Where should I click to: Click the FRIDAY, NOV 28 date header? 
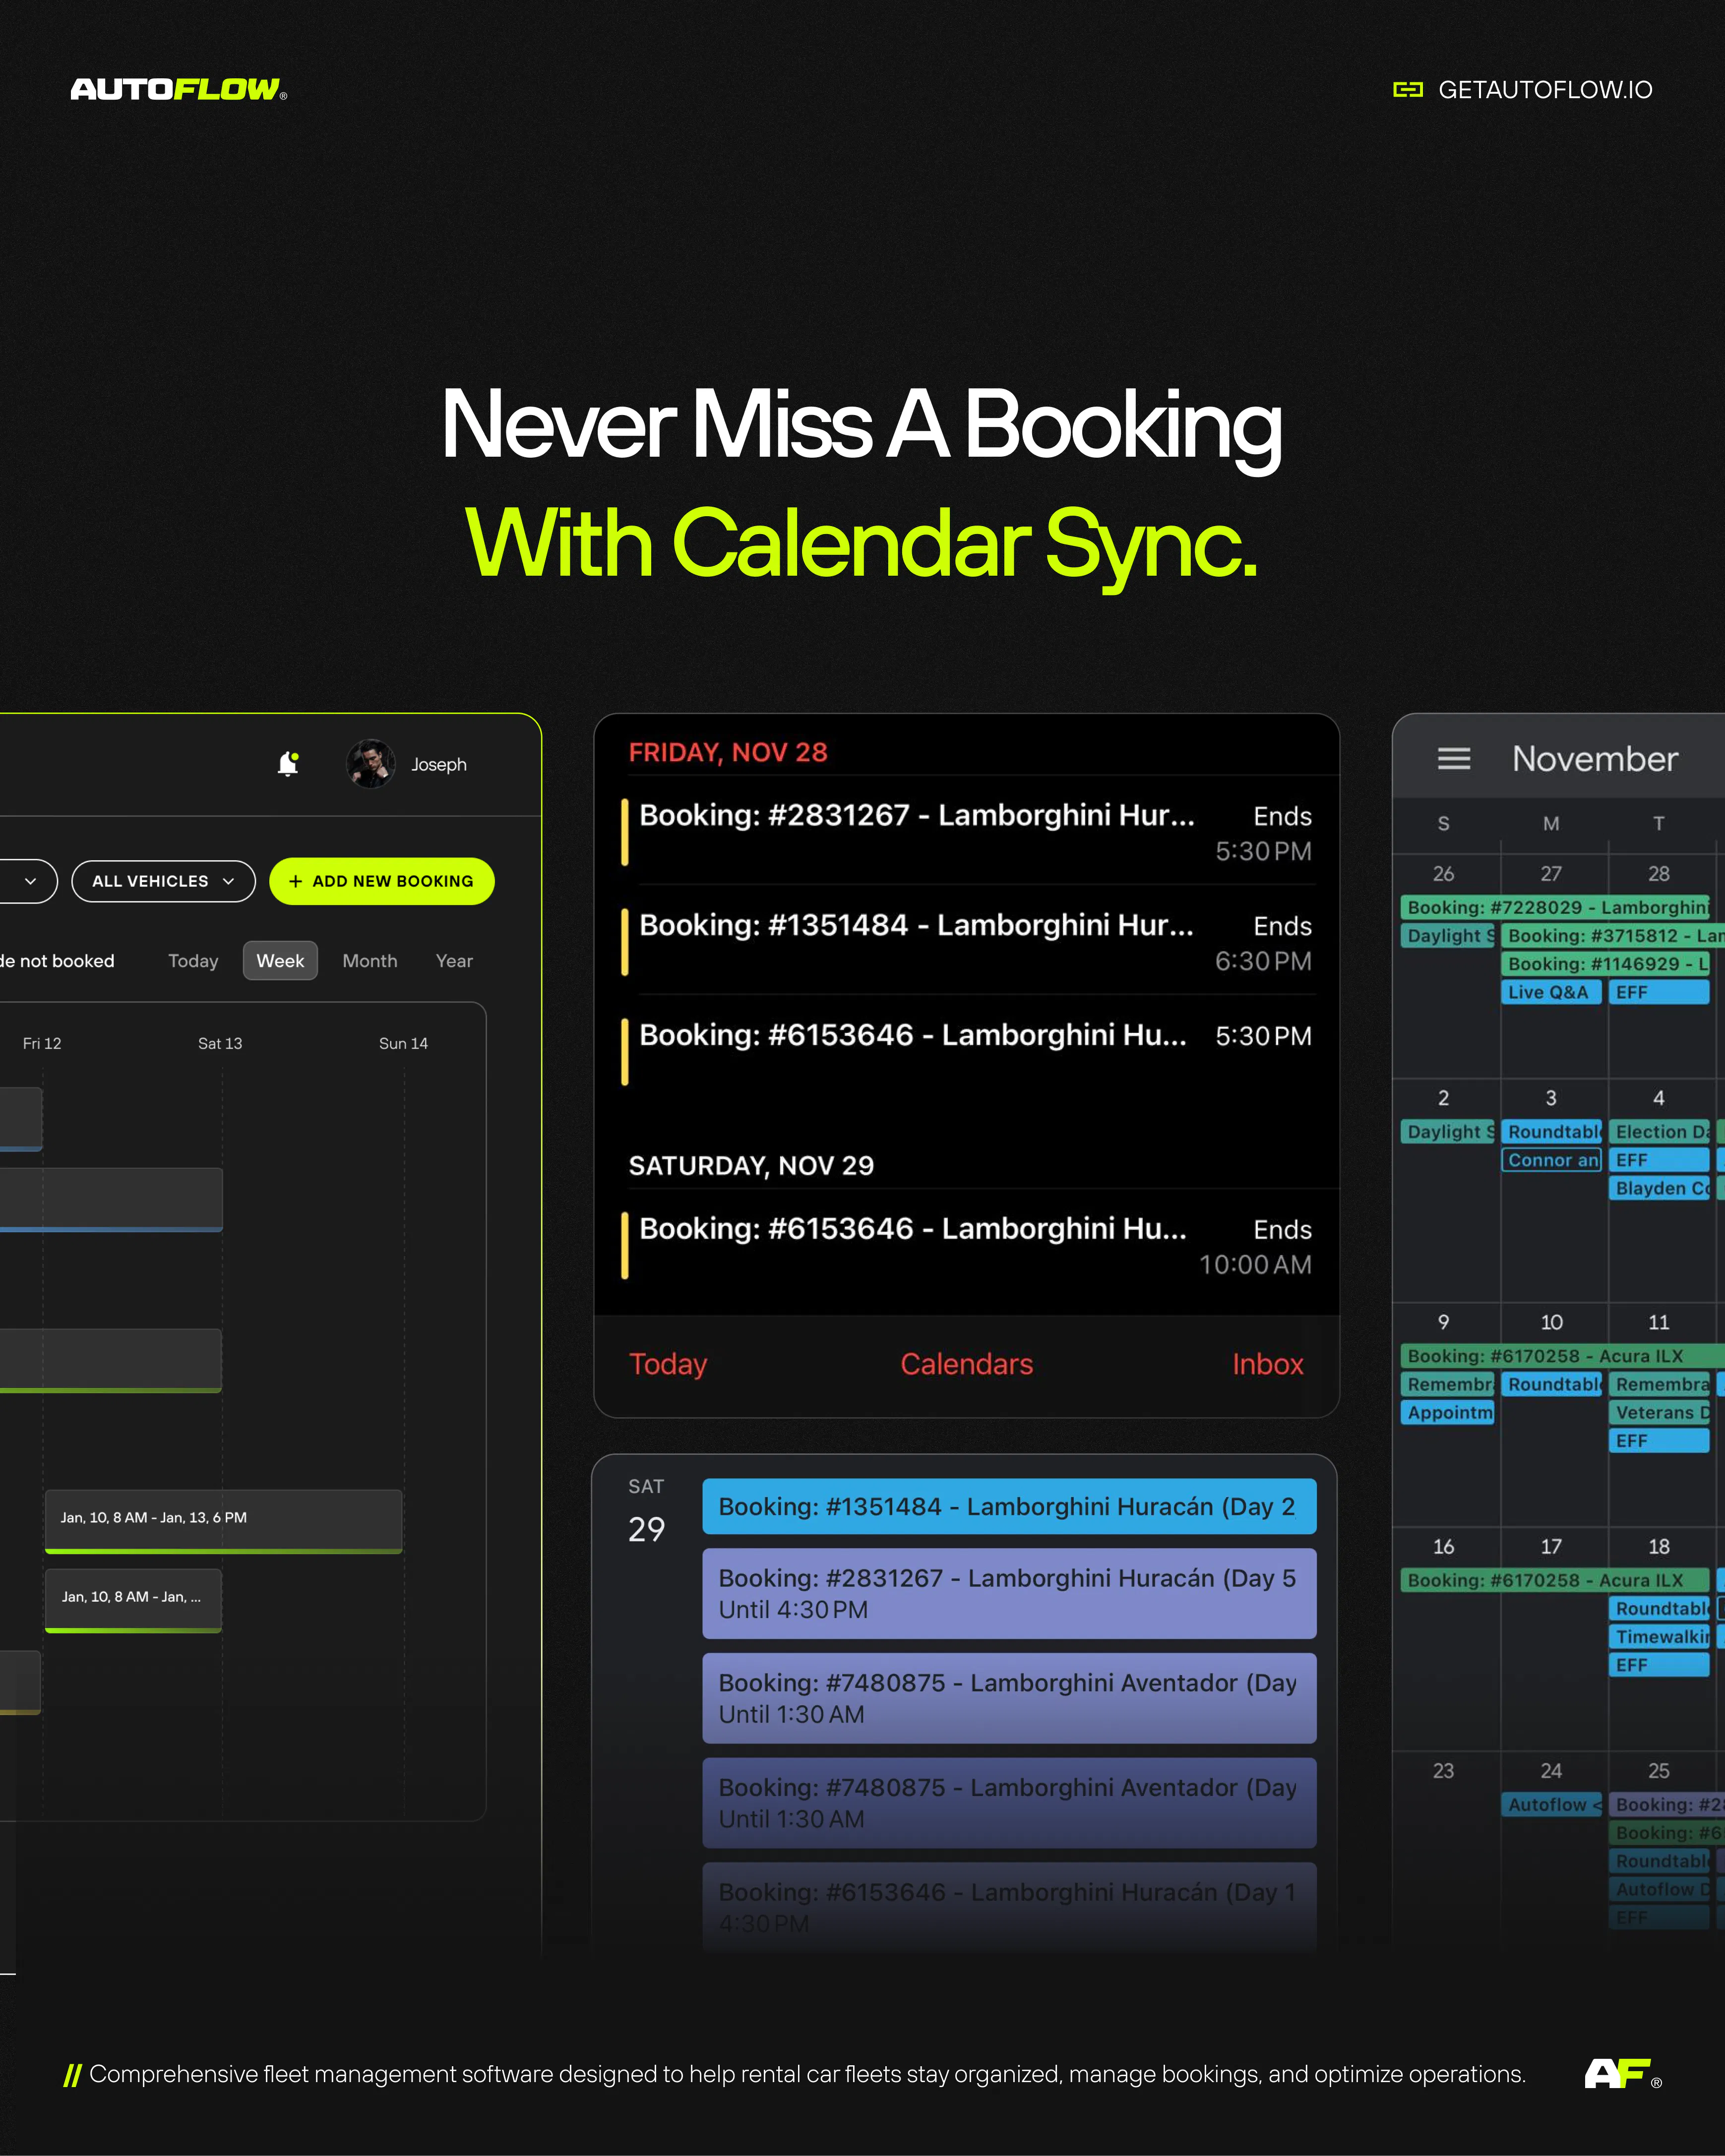728,752
